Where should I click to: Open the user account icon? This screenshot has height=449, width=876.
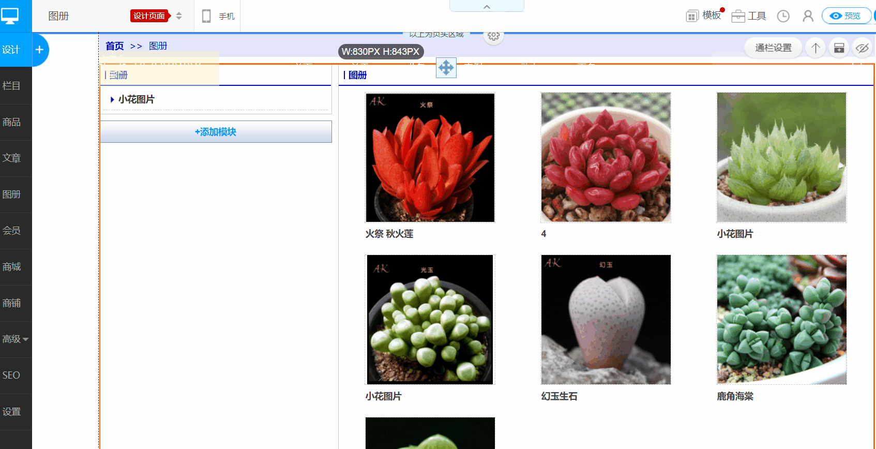click(808, 16)
